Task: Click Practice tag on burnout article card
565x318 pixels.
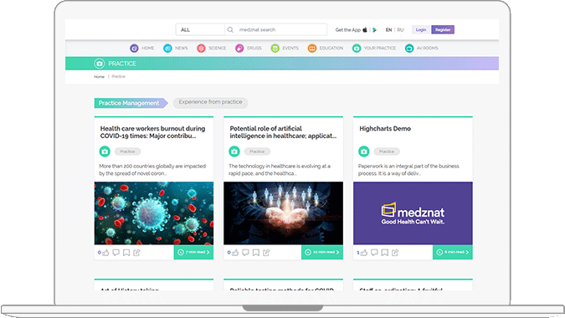Action: click(127, 151)
